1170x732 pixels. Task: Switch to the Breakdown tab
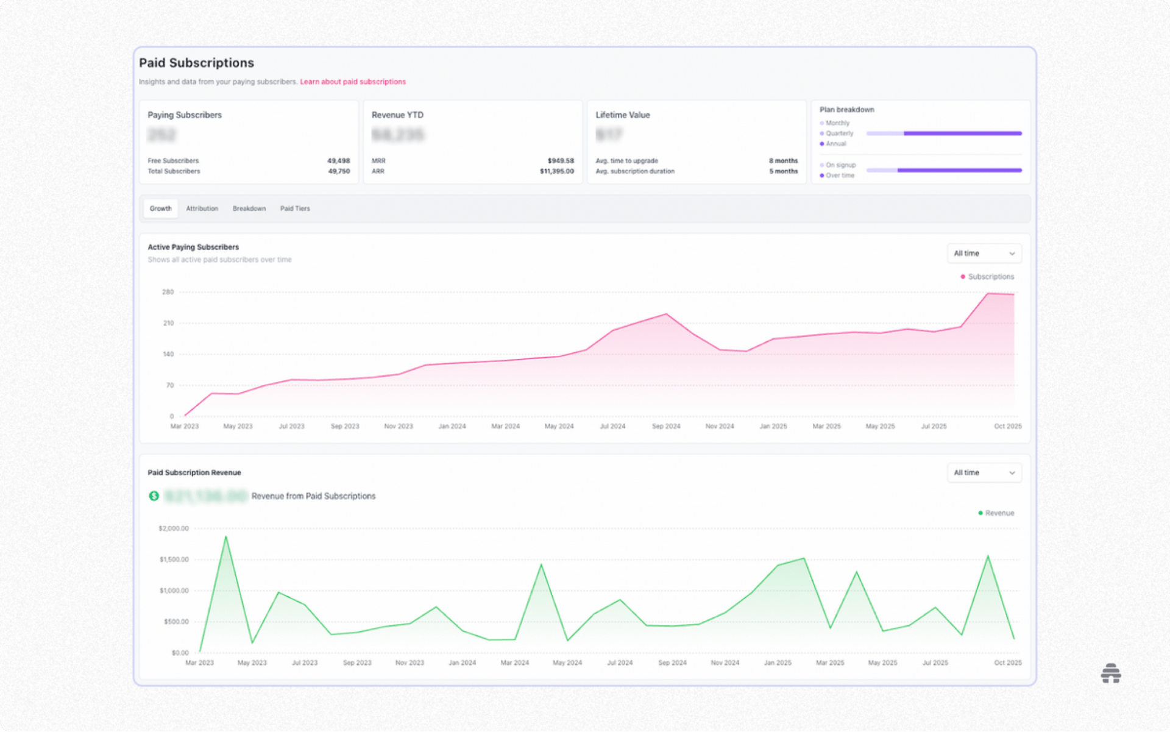click(249, 208)
